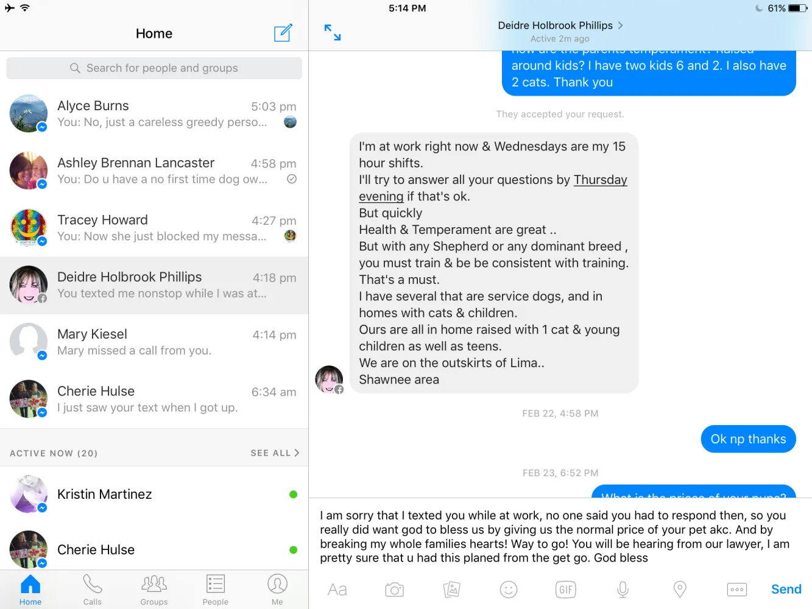Open the emoji smiley picker
The image size is (812, 609).
509,590
